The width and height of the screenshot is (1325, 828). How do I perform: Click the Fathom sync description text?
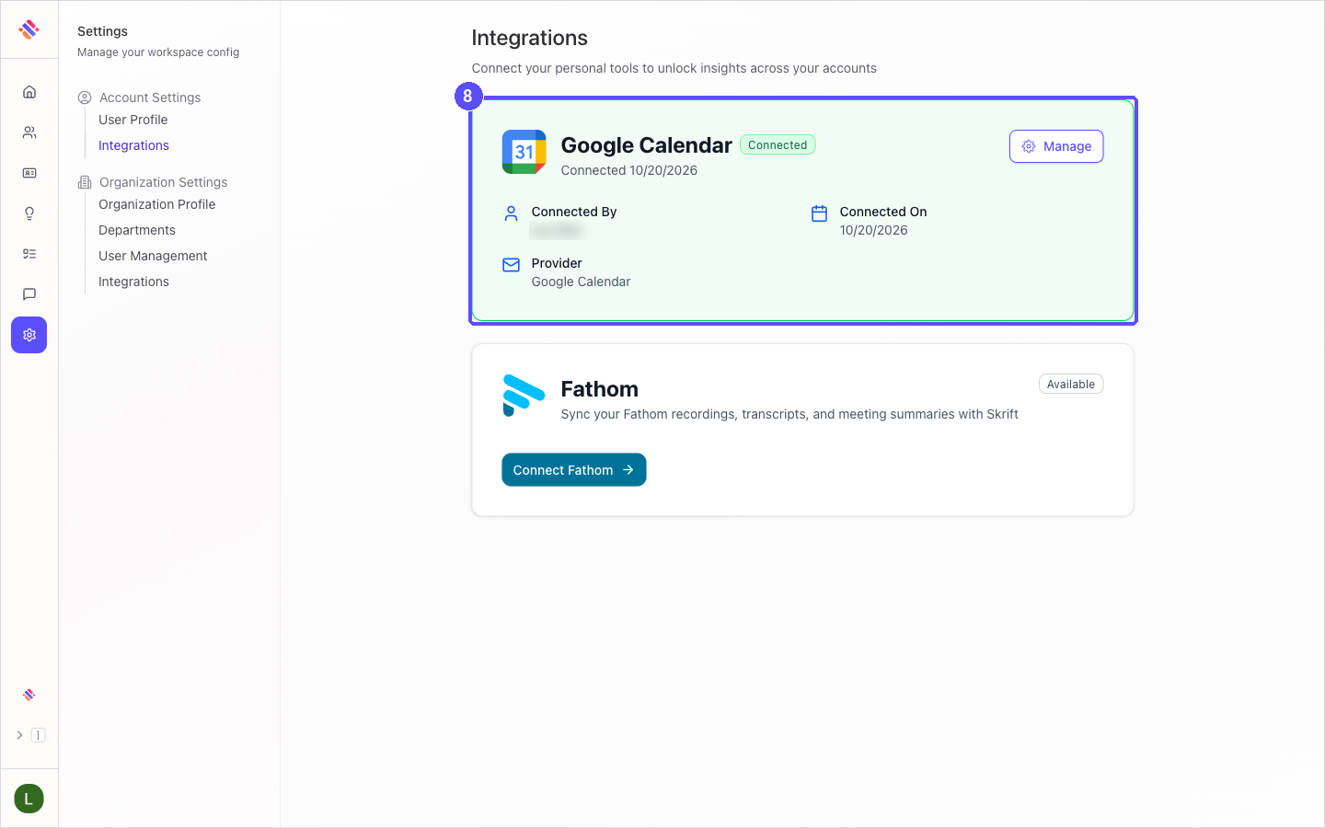[789, 414]
